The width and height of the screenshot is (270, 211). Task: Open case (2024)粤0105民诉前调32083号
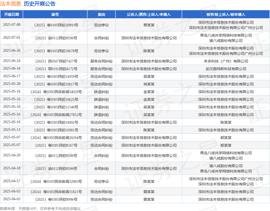pyautogui.click(x=55, y=181)
